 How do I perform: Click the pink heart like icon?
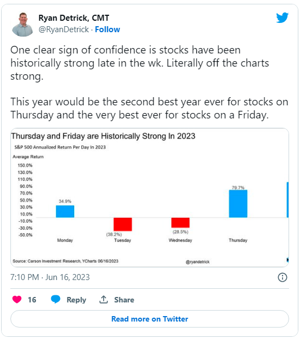pyautogui.click(x=17, y=300)
